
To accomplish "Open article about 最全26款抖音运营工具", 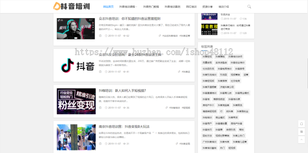I will pyautogui.click(x=130, y=55).
